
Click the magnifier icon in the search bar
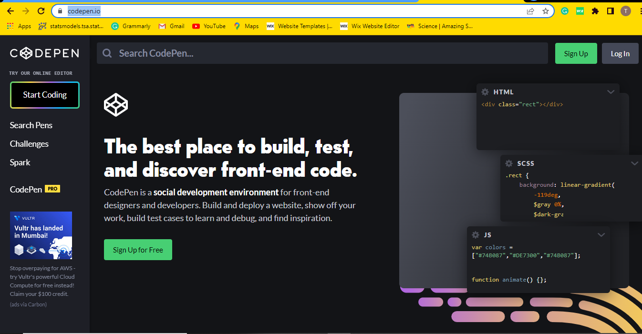pos(107,53)
